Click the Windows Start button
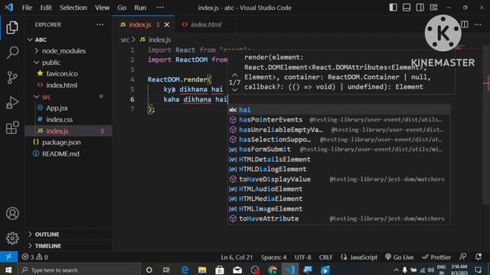This screenshot has width=490, height=275. [8, 270]
